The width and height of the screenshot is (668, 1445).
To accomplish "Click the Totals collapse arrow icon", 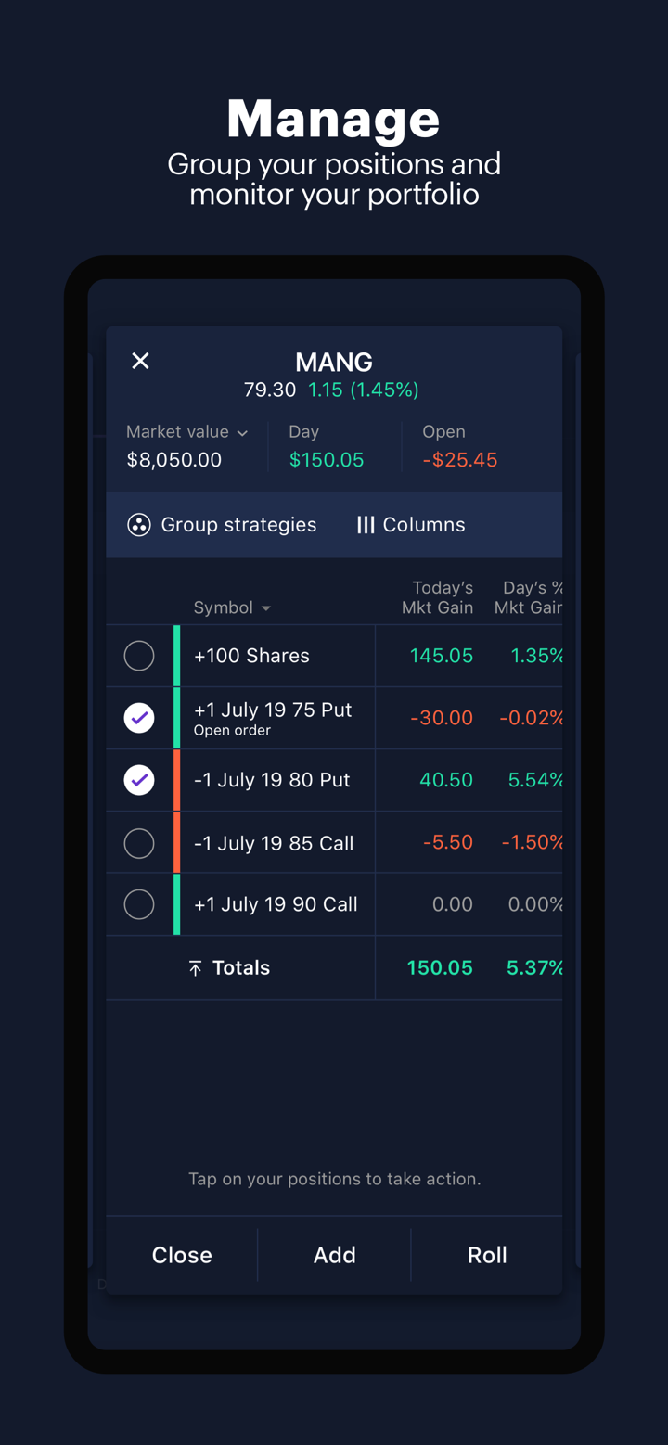I will pyautogui.click(x=195, y=968).
